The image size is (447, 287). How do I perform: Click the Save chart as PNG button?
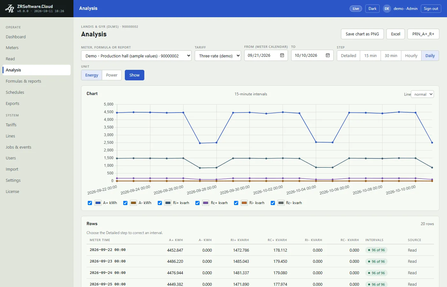[362, 34]
